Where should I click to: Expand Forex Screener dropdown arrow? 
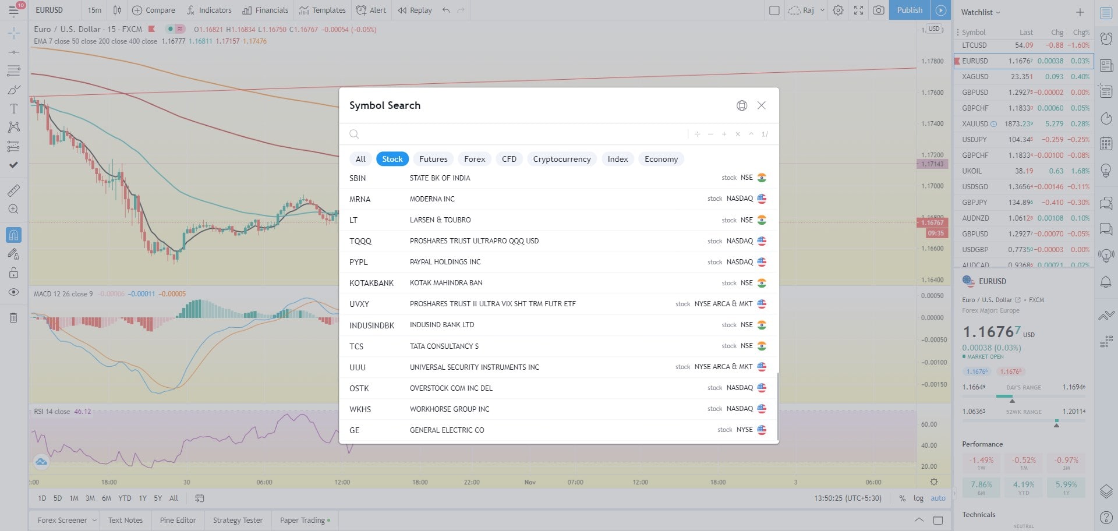tap(94, 520)
